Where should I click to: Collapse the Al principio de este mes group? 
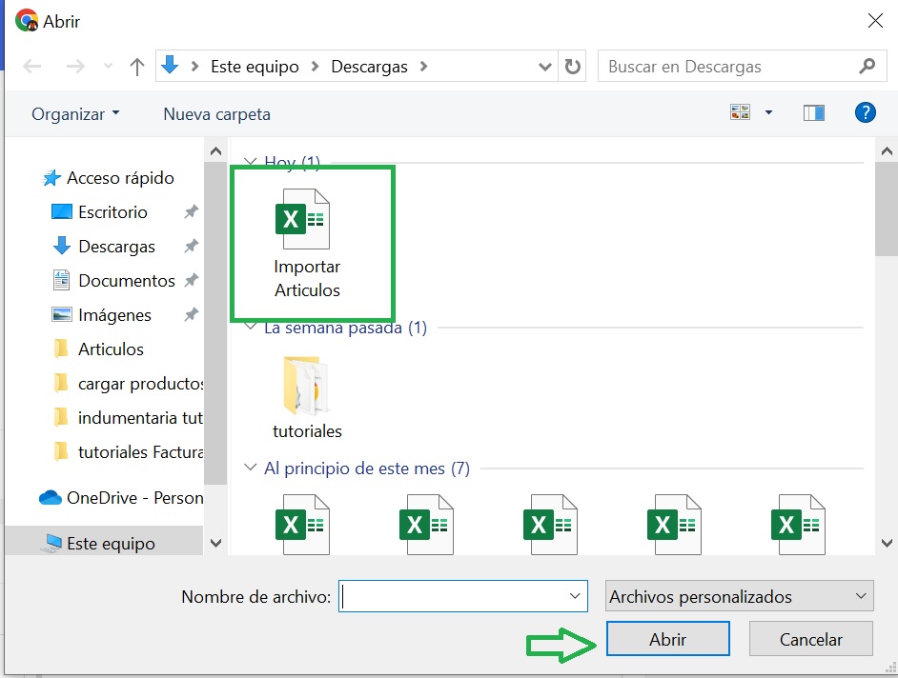251,469
